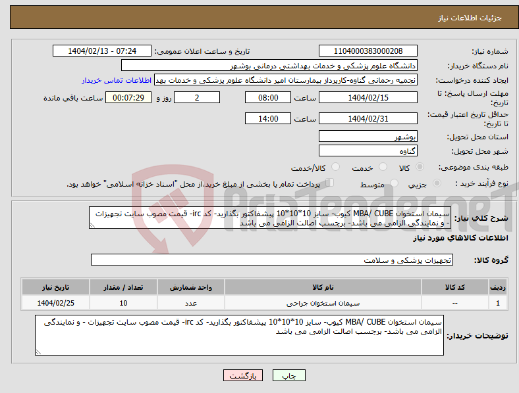This screenshot has width=519, height=393.
Task: Click the buyer organization name field
Action: point(269,66)
